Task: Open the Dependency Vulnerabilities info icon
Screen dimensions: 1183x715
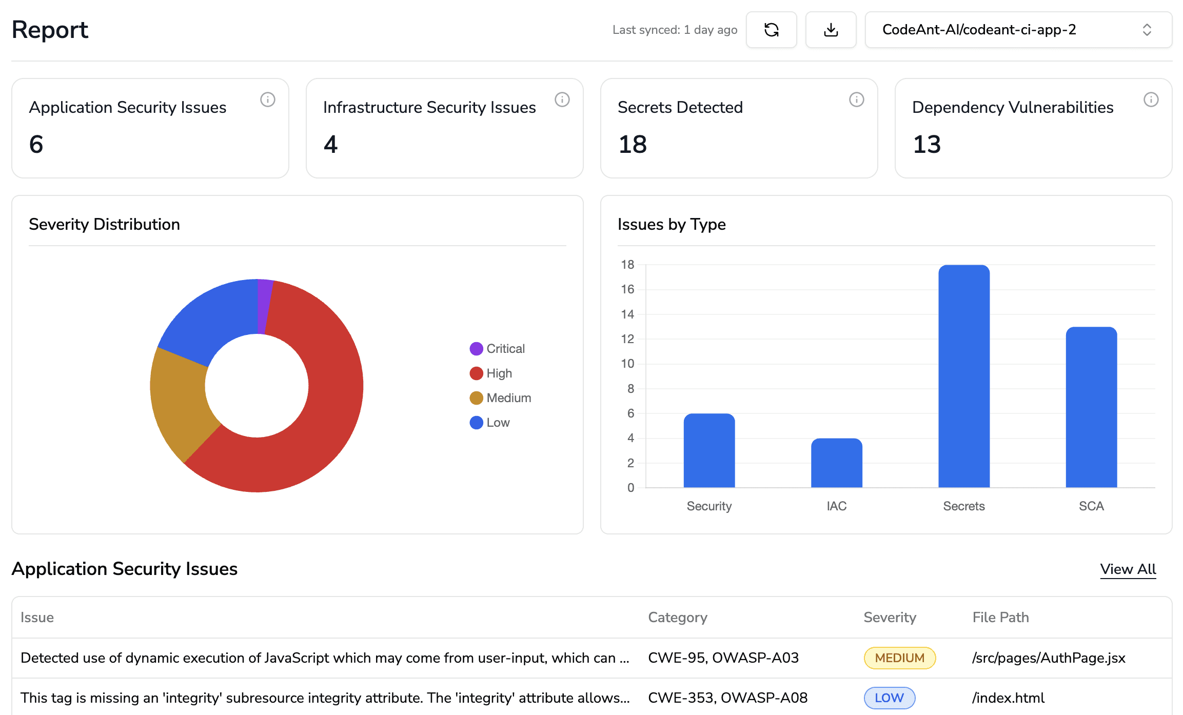Action: (1151, 100)
